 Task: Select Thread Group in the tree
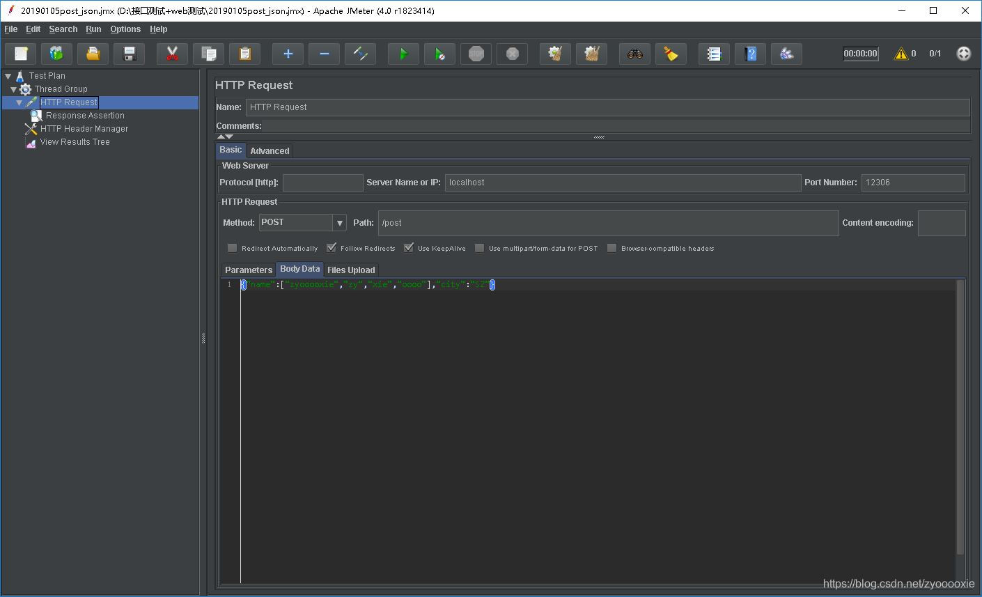click(x=61, y=89)
